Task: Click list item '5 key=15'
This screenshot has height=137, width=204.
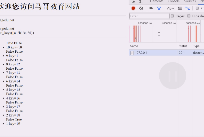Action: click(x=13, y=90)
